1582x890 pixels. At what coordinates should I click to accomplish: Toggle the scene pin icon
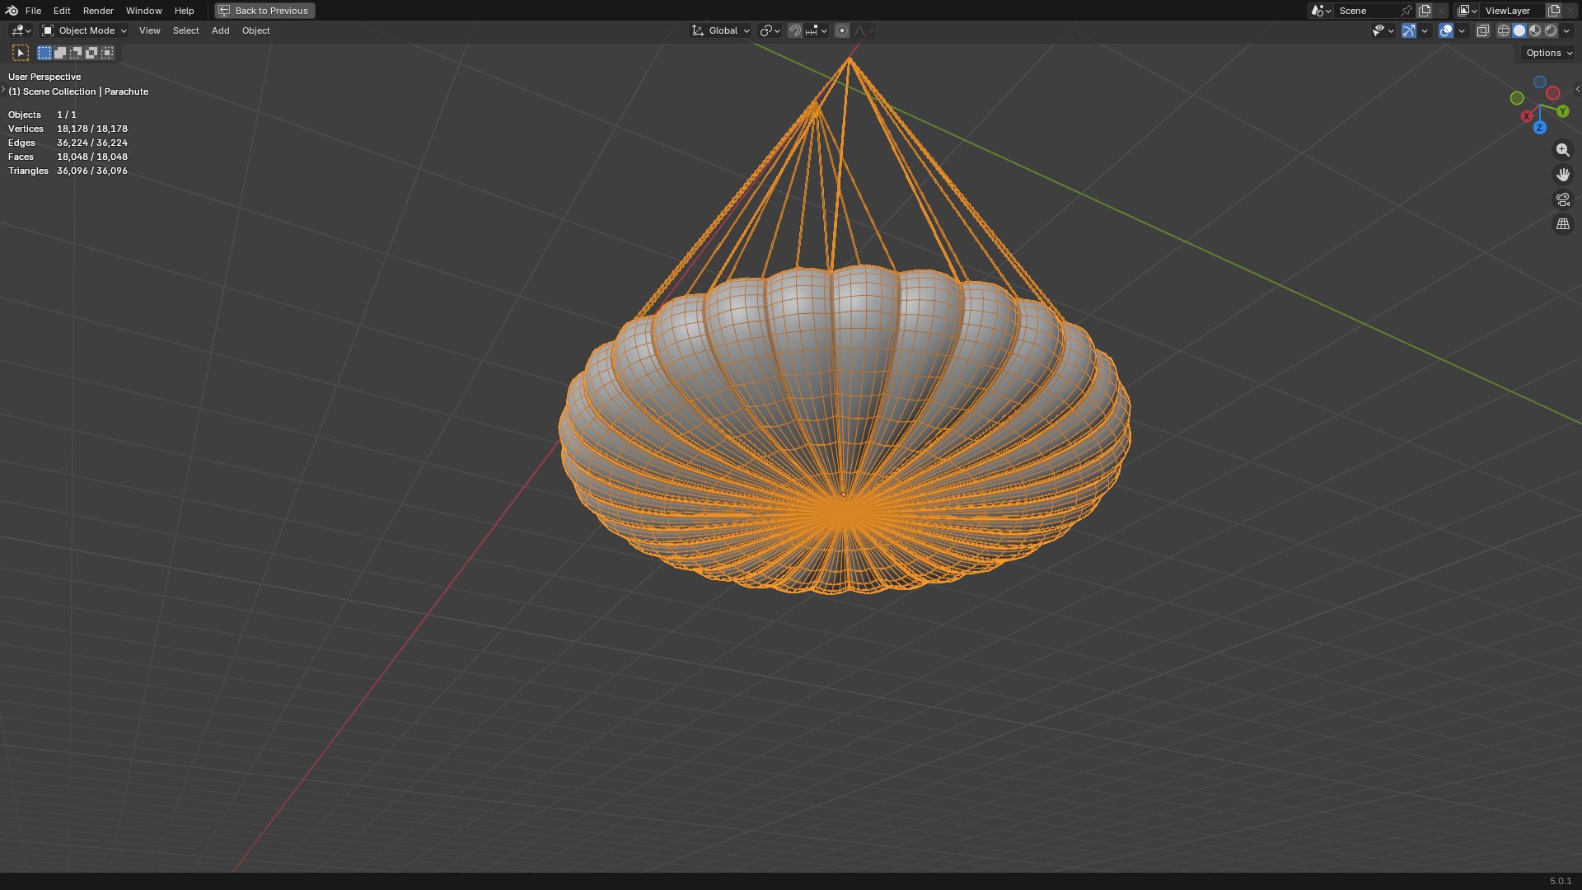1406,11
